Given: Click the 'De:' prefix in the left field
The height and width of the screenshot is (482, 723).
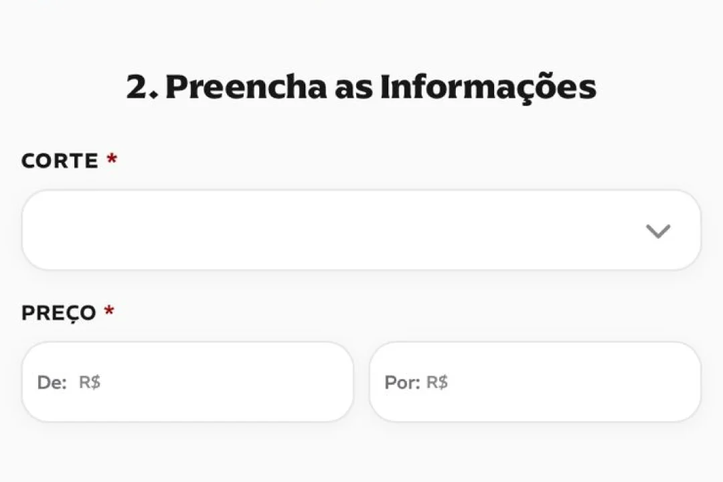Looking at the screenshot, I should (x=52, y=382).
